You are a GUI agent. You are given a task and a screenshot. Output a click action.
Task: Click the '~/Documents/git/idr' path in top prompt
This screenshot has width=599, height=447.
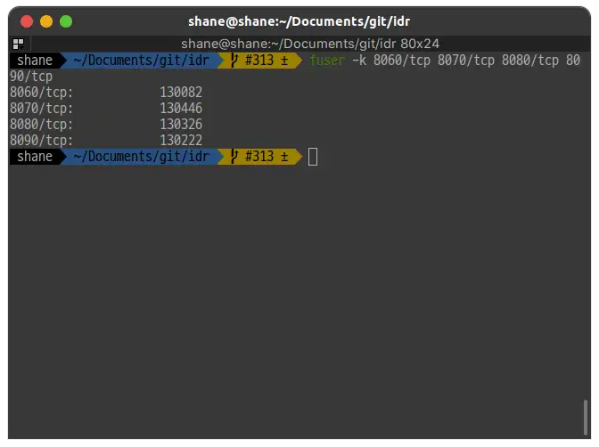click(141, 61)
